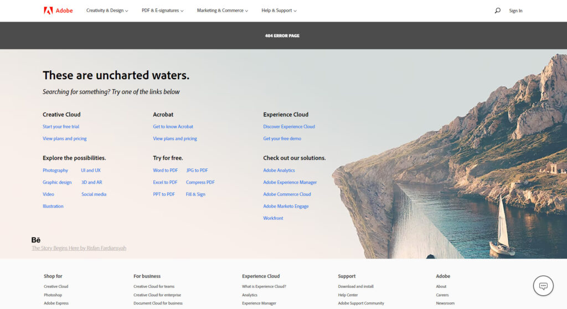Expand PDF & E-signatures menu
This screenshot has width=567, height=309.
pos(162,11)
